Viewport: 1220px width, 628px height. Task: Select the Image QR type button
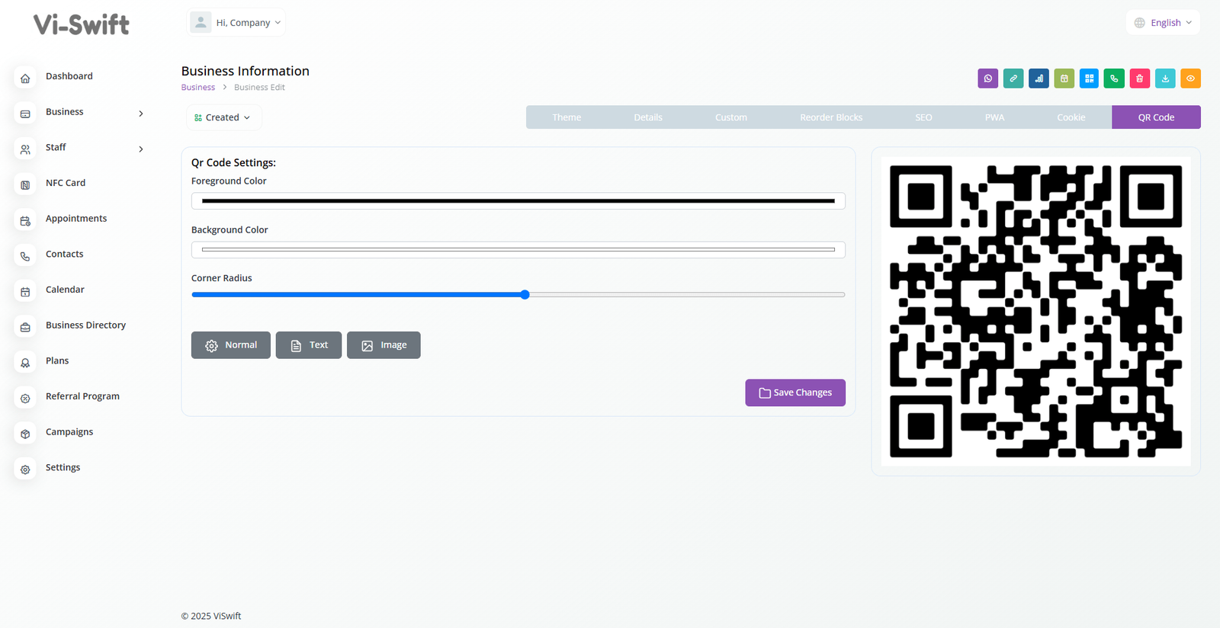click(384, 345)
